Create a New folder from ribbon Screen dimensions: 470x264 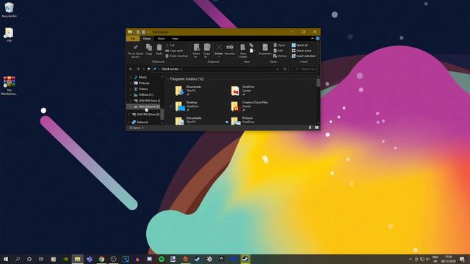(x=243, y=51)
